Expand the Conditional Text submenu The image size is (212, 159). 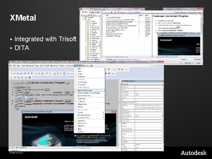[x=90, y=117]
